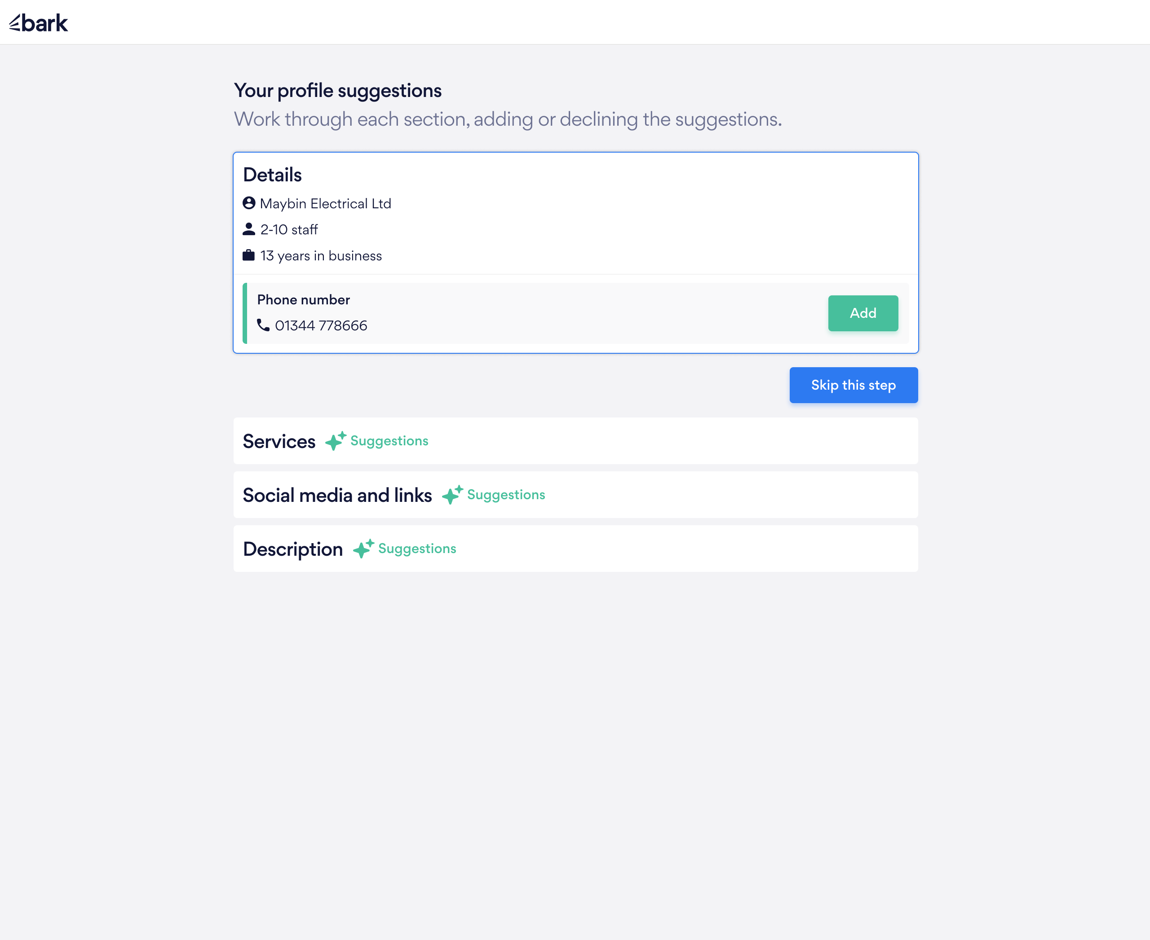Add the suggested phone number
Image resolution: width=1150 pixels, height=940 pixels.
click(x=863, y=313)
